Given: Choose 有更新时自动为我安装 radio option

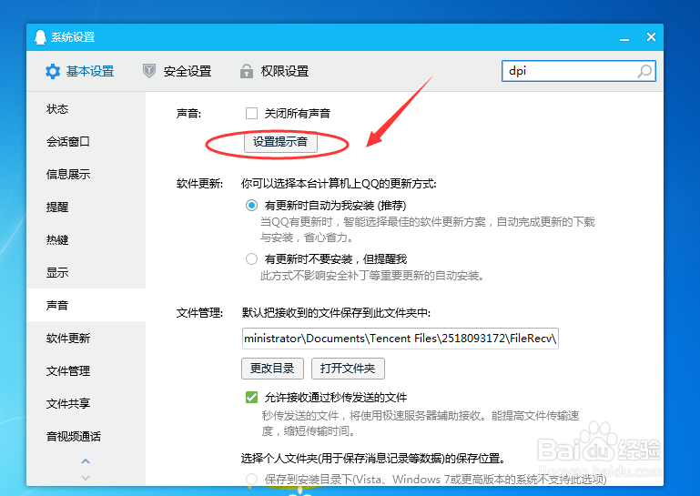Looking at the screenshot, I should coord(251,206).
